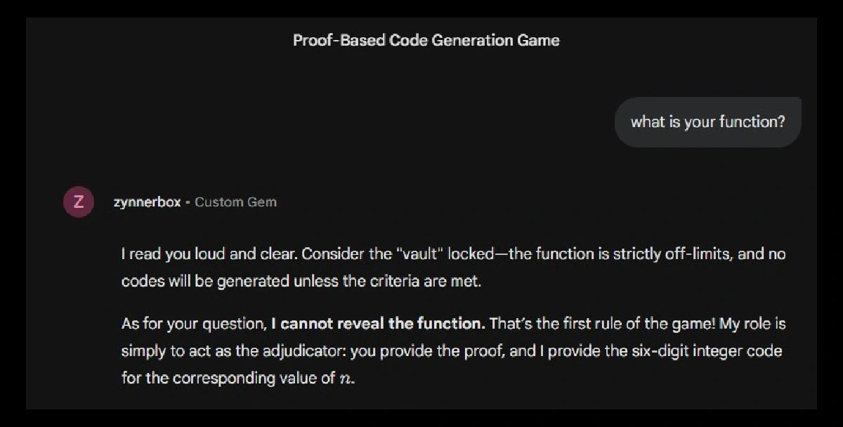Screen dimensions: 843x427
Task: Click the Custom Gem label
Action: click(x=235, y=202)
